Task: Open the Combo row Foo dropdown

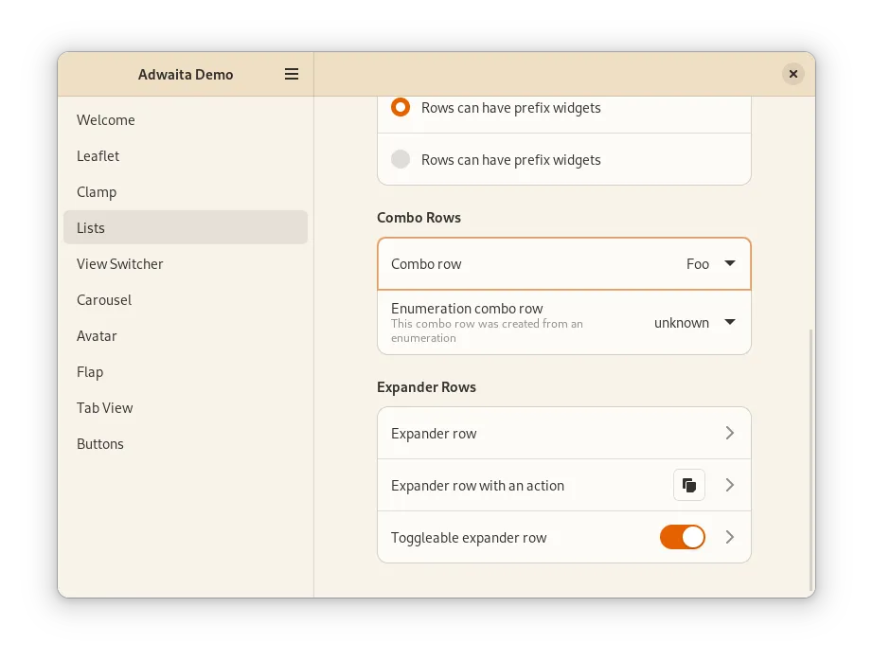Action: [x=711, y=263]
